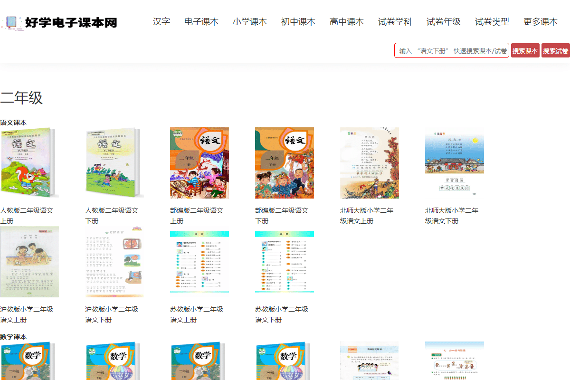570x380 pixels.
Task: Open the 沪教版小学二年级语文上册 cover thumbnail
Action: click(x=29, y=262)
